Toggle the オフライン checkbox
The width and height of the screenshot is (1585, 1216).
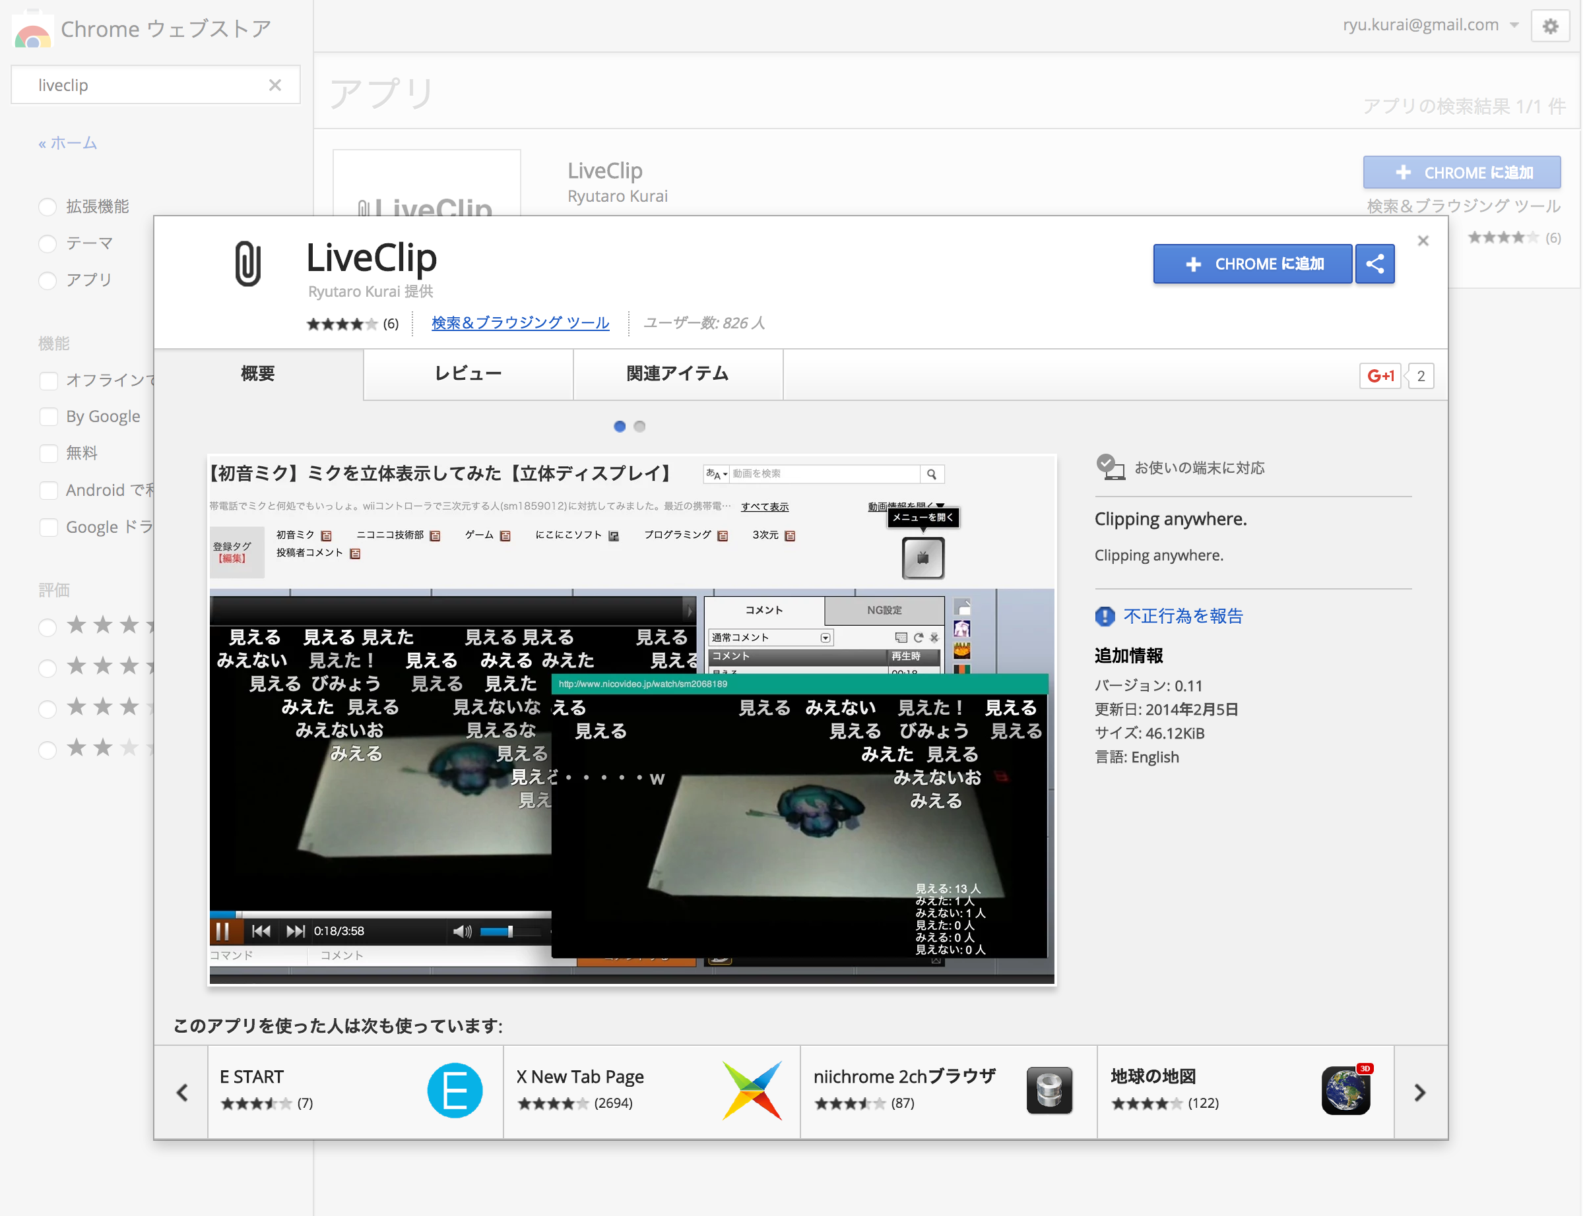[49, 381]
